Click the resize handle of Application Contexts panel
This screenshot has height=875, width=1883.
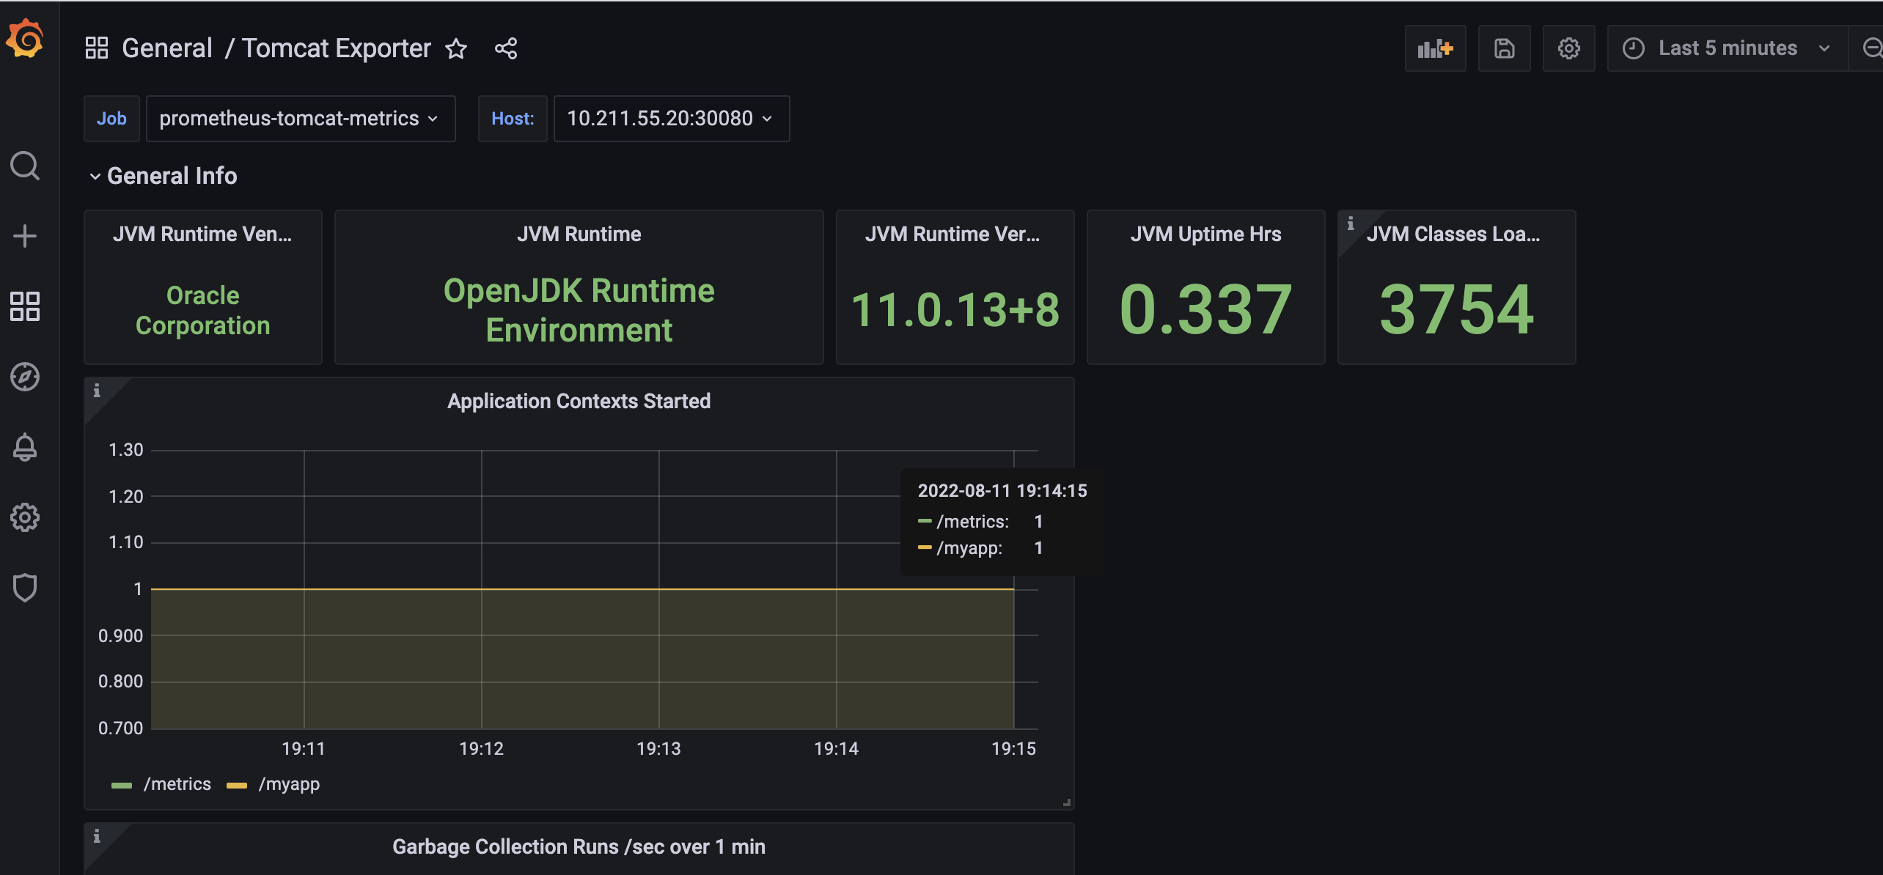tap(1067, 802)
